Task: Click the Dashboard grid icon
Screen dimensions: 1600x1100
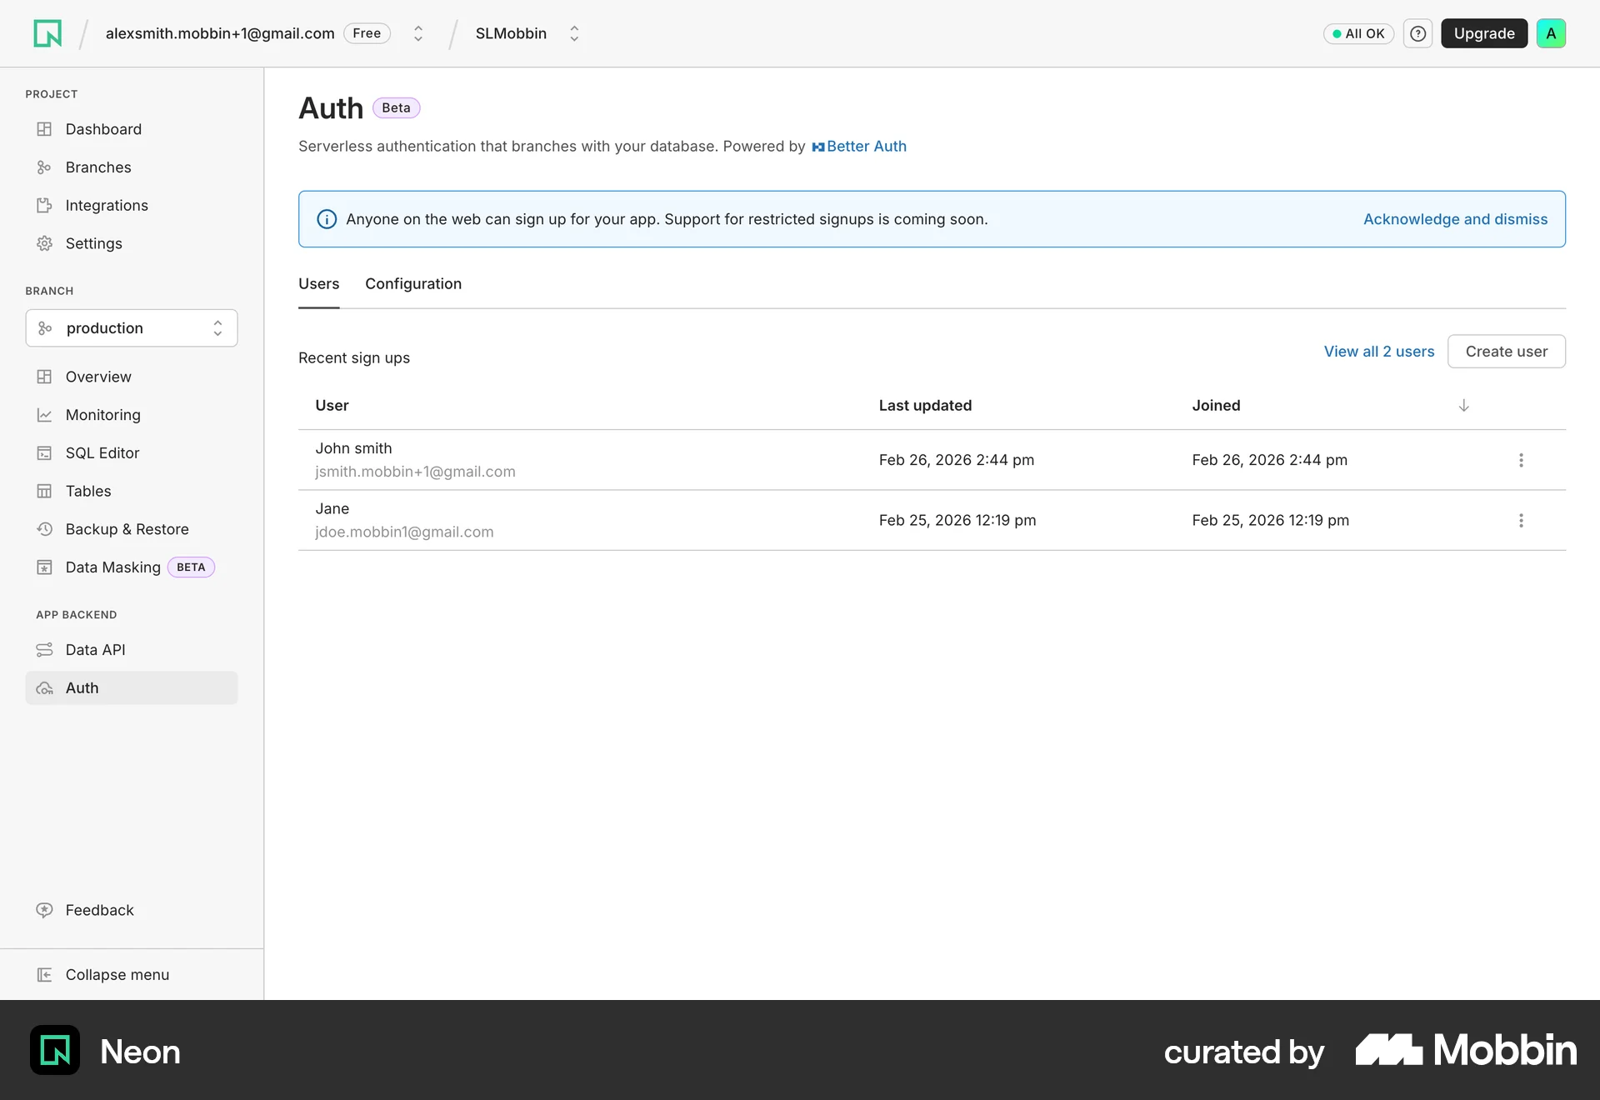Action: point(44,129)
